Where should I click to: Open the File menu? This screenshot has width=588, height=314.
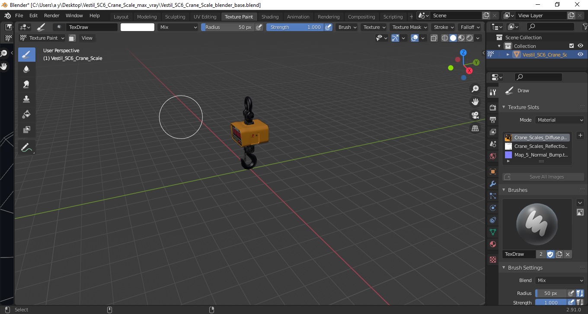(19, 16)
